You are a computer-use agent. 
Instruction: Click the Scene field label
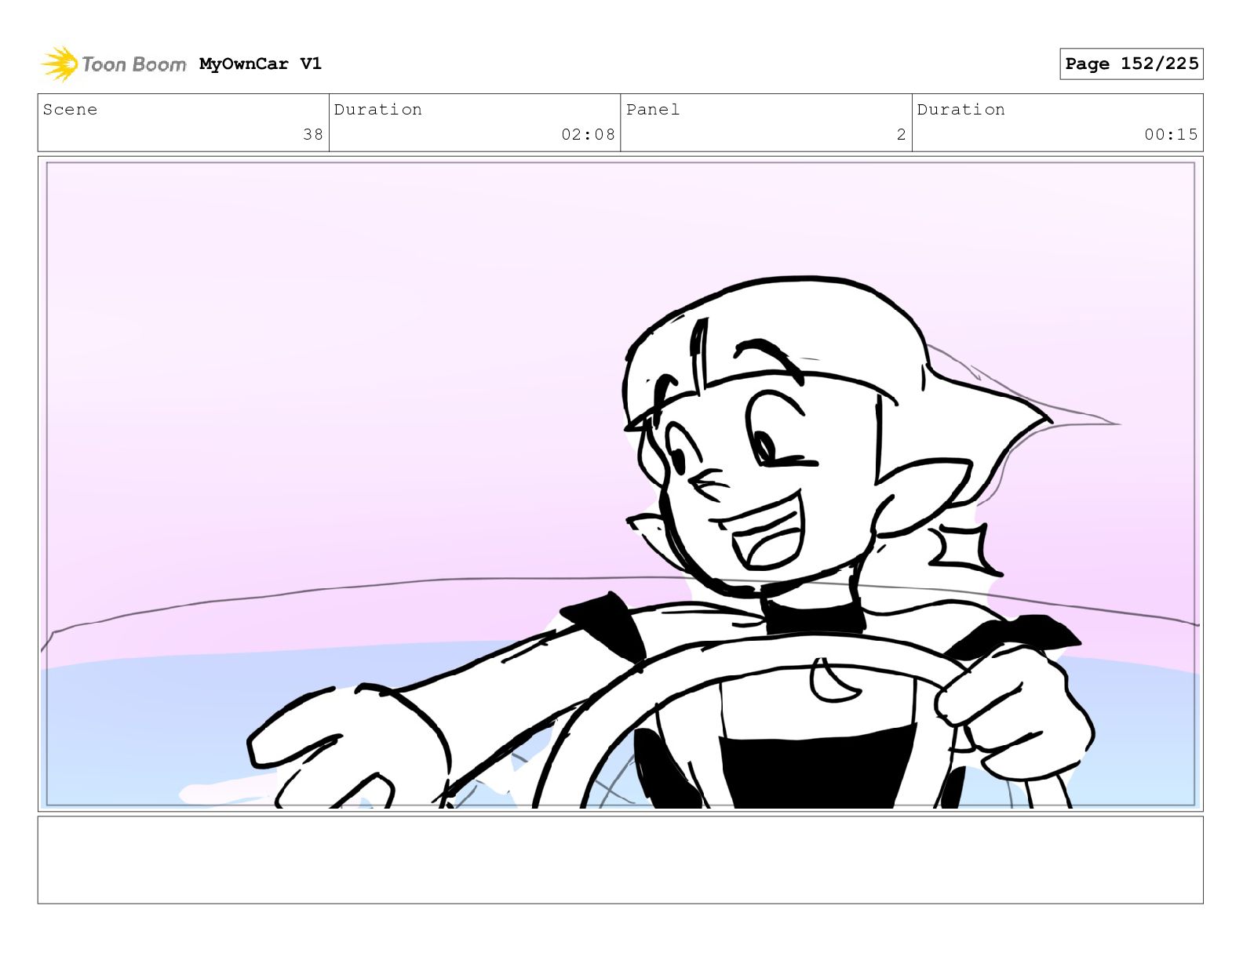click(71, 110)
